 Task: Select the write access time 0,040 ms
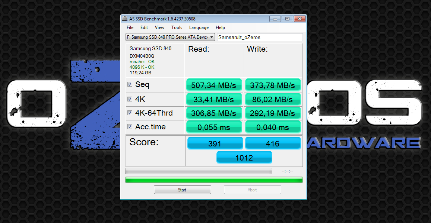tap(273, 127)
